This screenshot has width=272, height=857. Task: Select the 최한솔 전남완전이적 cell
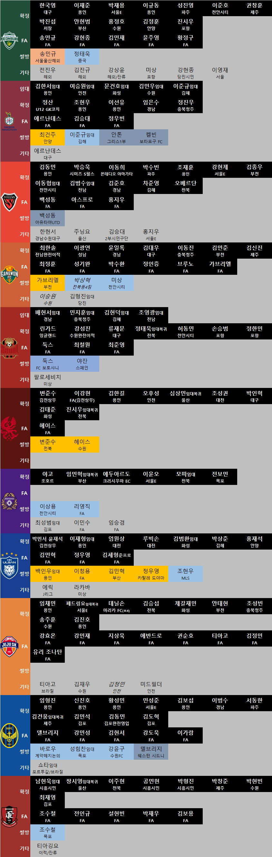(47, 251)
